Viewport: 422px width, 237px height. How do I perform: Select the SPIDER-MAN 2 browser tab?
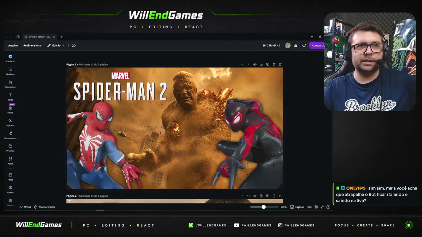(40, 37)
